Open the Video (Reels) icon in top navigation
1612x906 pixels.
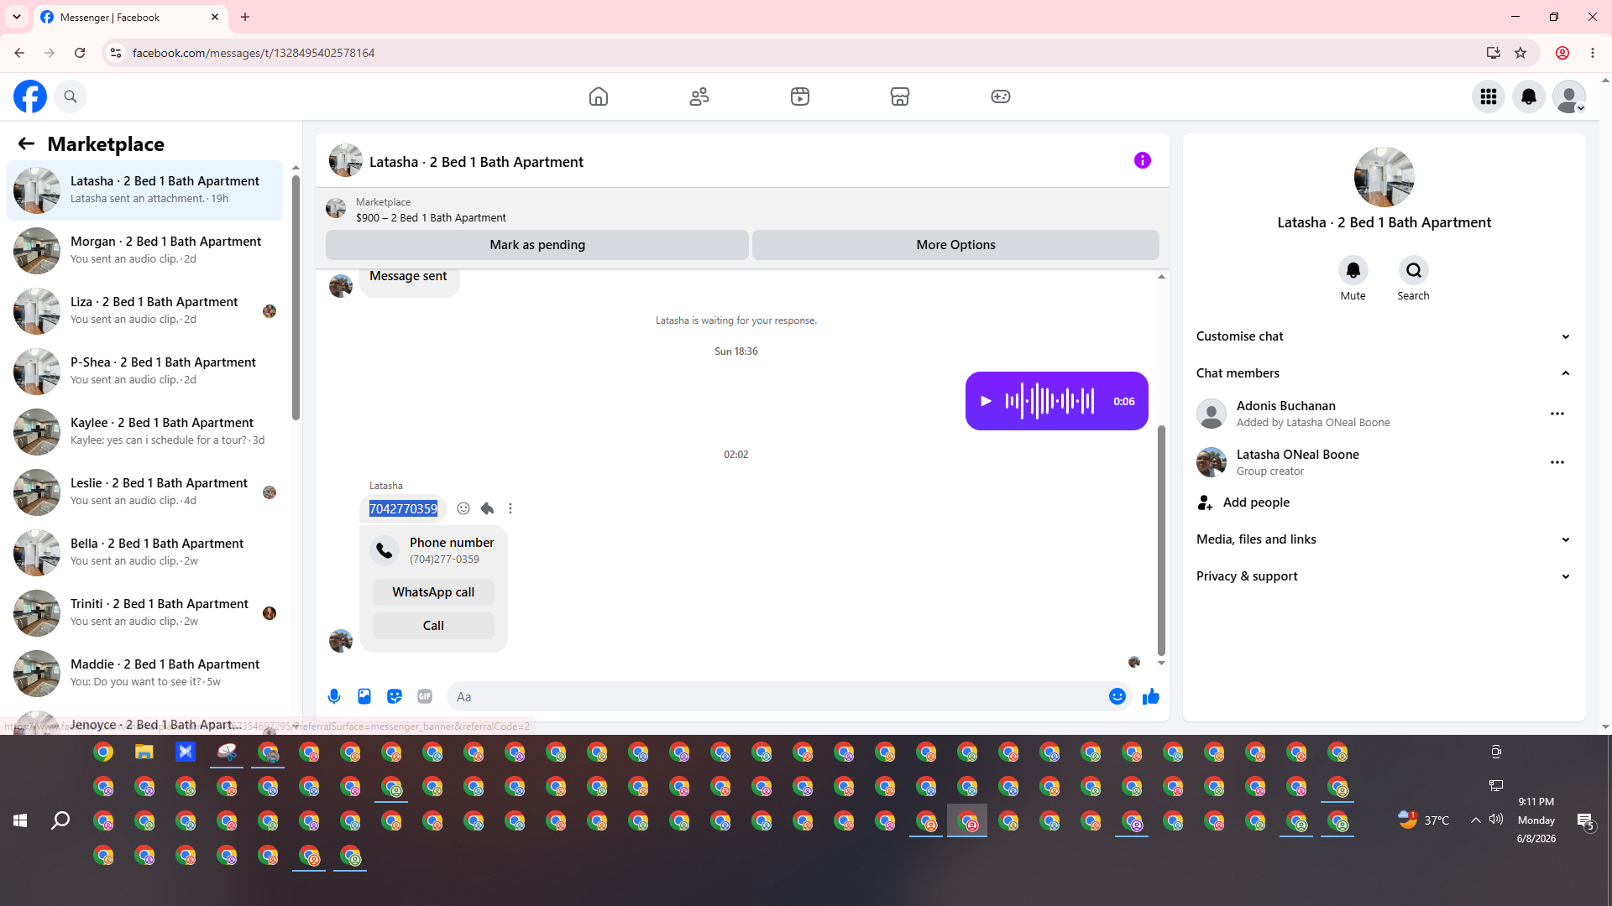pos(800,96)
